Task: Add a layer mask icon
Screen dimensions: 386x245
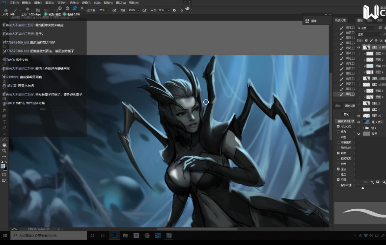Action: [378, 182]
